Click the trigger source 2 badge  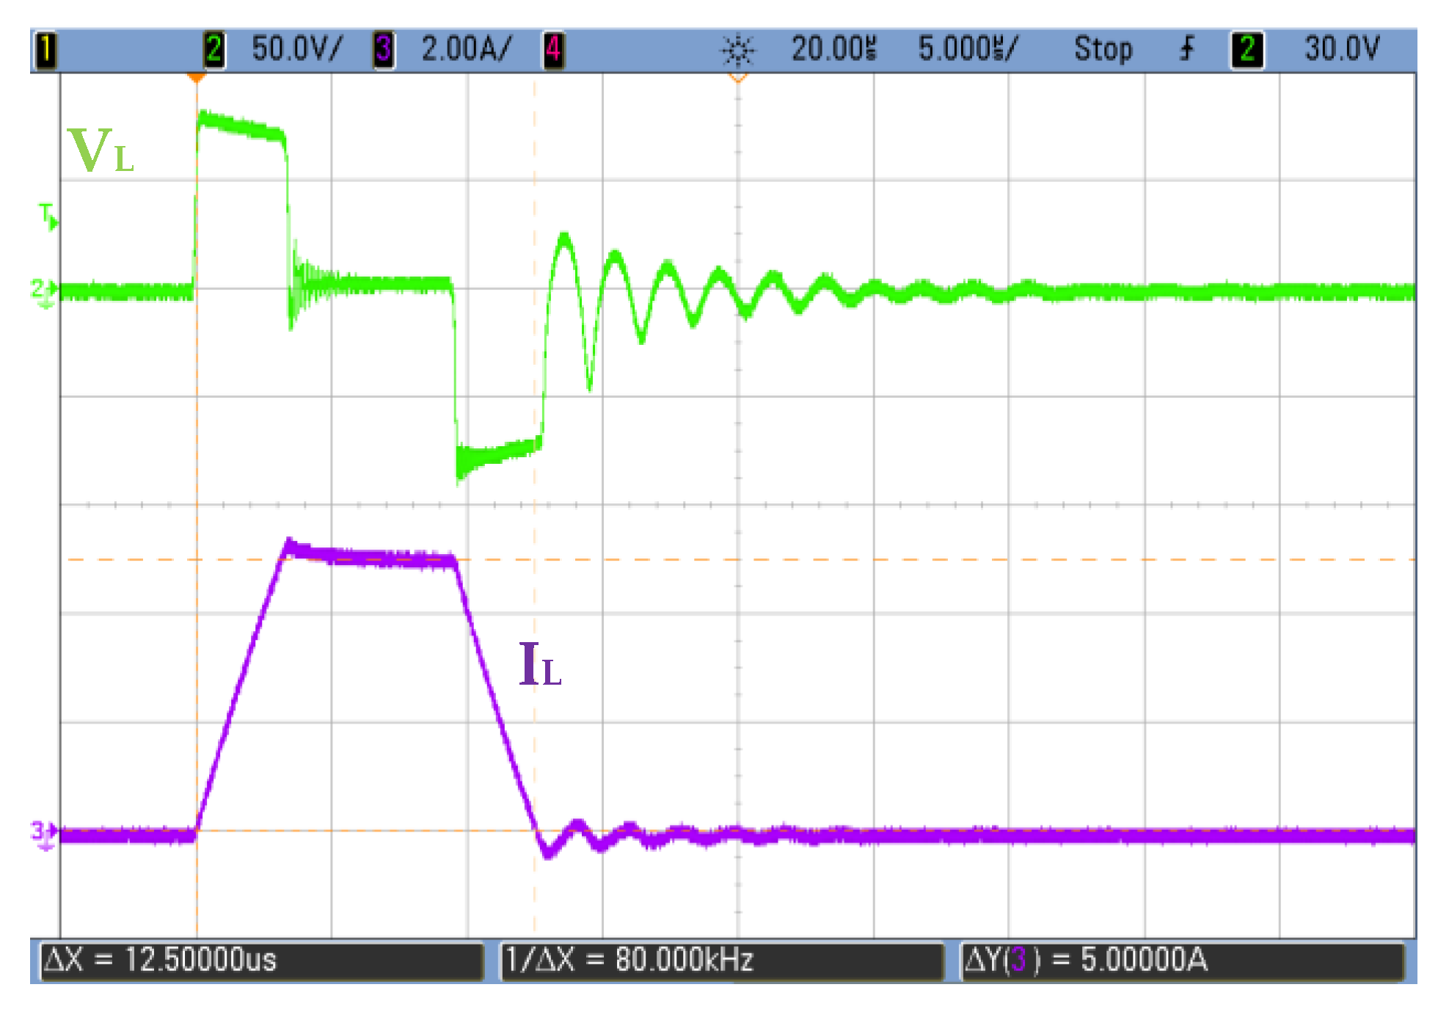click(x=1247, y=50)
